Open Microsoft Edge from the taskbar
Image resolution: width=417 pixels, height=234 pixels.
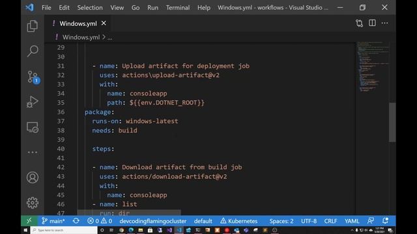pos(131,230)
